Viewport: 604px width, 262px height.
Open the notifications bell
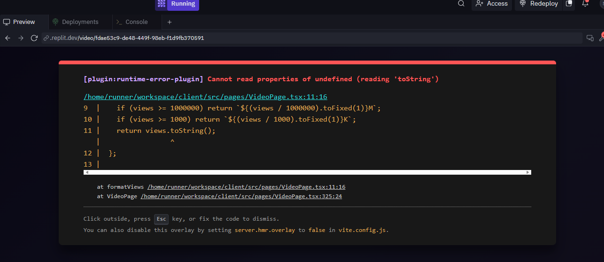pyautogui.click(x=585, y=4)
